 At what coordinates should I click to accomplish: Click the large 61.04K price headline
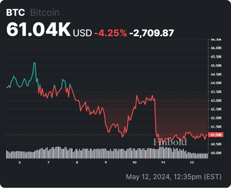[38, 30]
